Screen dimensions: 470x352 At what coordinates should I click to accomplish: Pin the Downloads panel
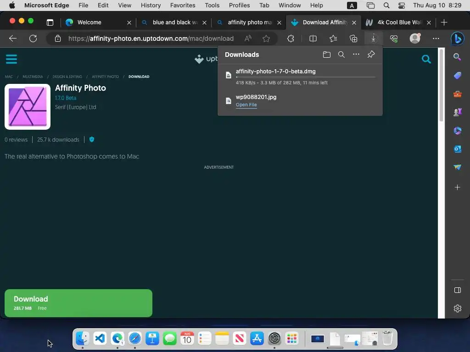[x=371, y=54]
